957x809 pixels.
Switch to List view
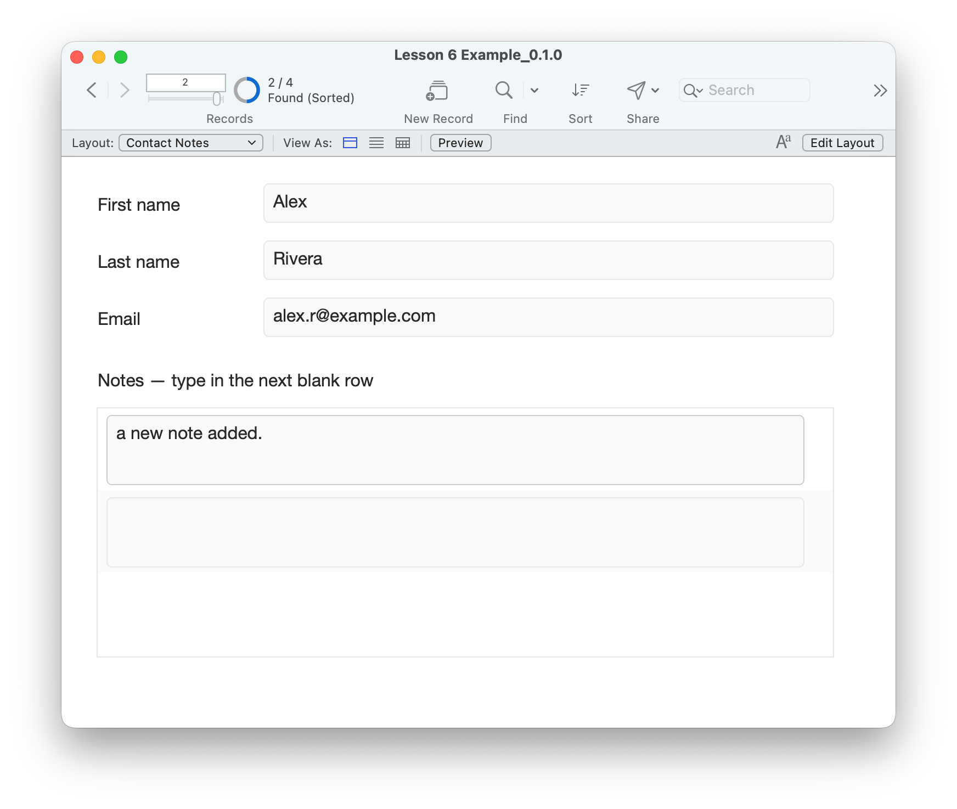[x=376, y=143]
